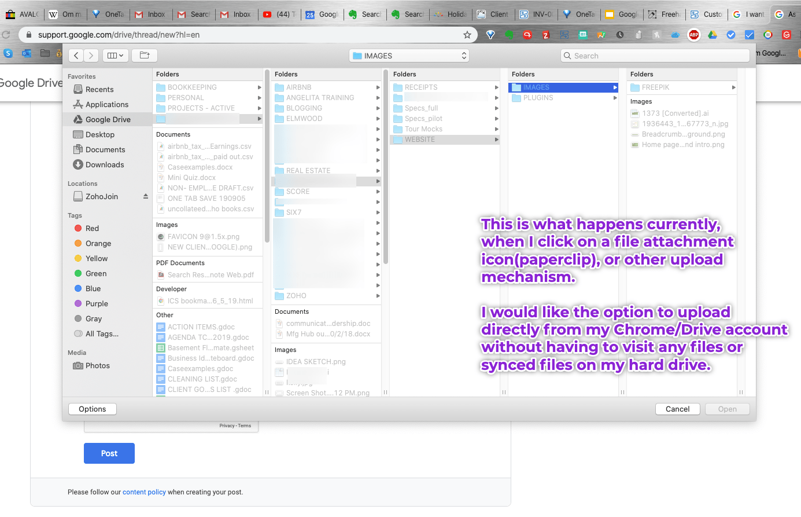Switch to the Inbox browser tab
The height and width of the screenshot is (517, 801).
pyautogui.click(x=151, y=14)
